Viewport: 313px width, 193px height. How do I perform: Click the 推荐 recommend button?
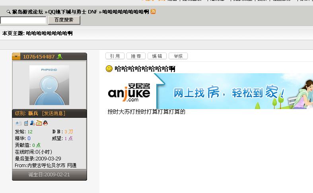[136, 56]
